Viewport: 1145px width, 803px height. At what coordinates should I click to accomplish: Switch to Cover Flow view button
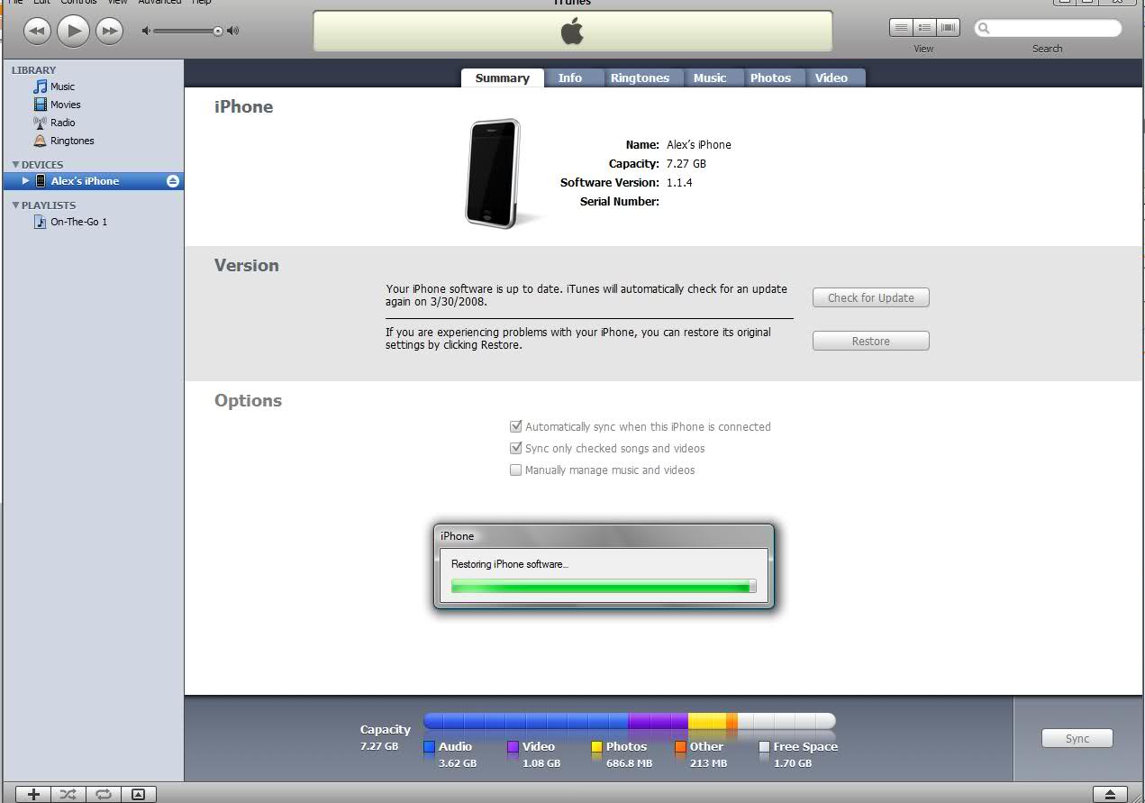[948, 28]
